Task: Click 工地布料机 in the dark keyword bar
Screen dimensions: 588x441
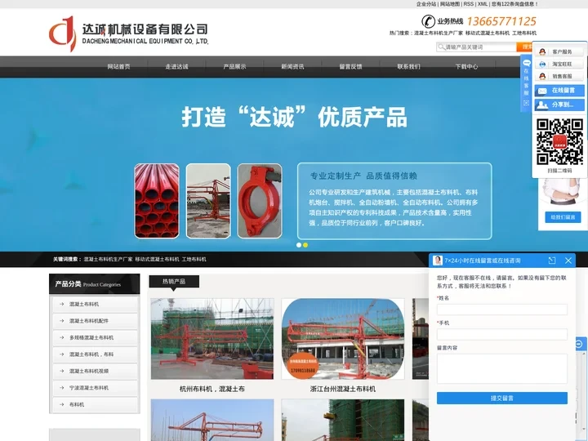Action: click(194, 259)
